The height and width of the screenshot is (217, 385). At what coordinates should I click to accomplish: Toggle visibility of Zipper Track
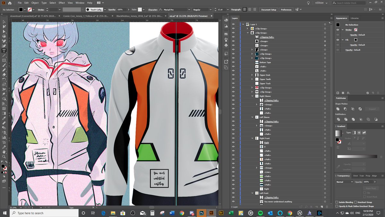coord(233,83)
